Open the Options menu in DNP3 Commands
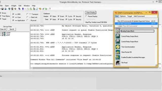Screen dimensions: 162x91 coord(123,16)
